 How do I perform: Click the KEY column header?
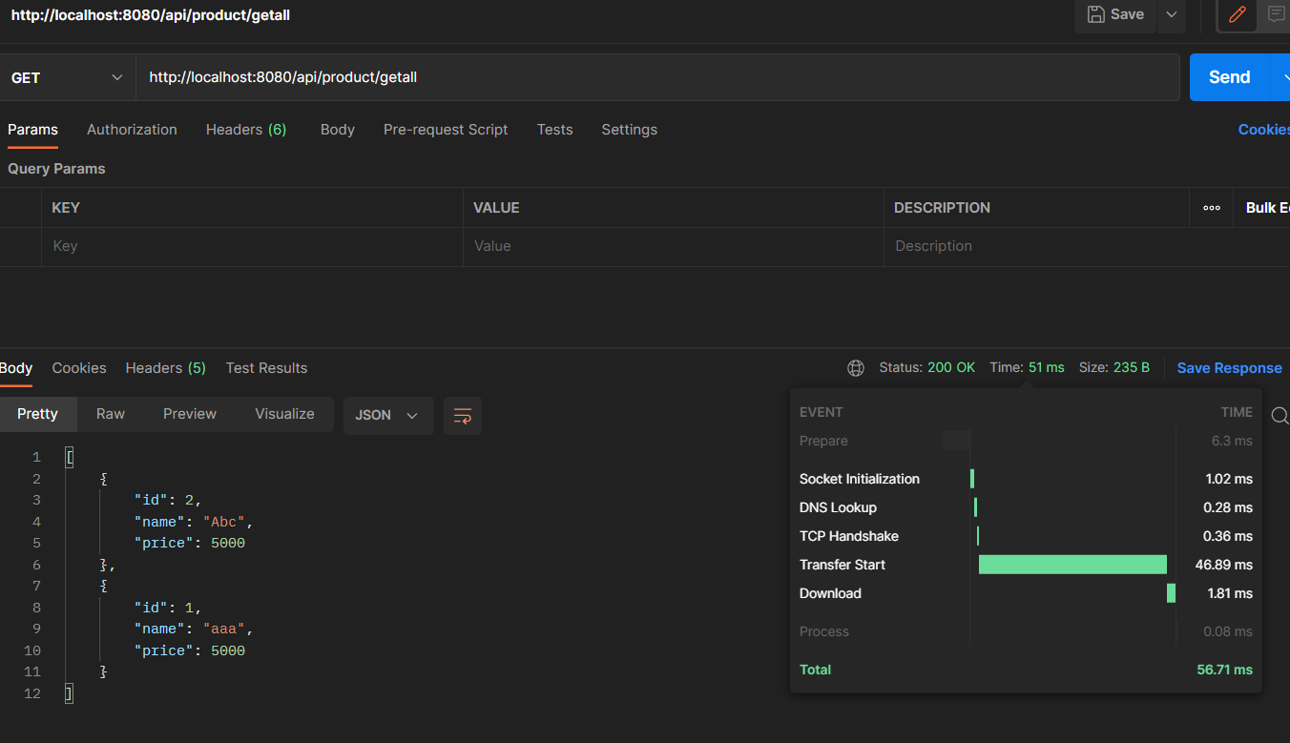click(66, 208)
